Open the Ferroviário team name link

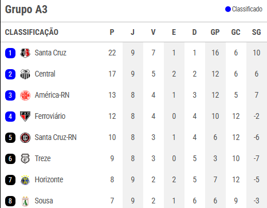[x=50, y=116]
